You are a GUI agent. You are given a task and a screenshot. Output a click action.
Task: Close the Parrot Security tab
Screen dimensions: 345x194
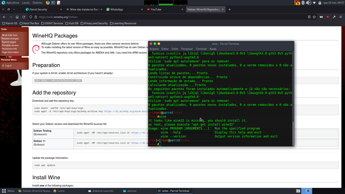click(61, 9)
